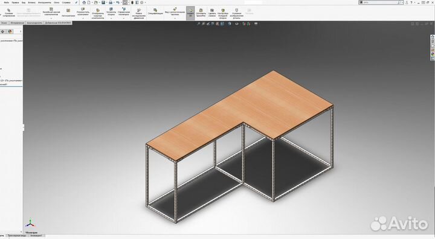Switch to the Анализировать tab
Viewport: 435px width, 239px height.
pyautogui.click(x=34, y=23)
